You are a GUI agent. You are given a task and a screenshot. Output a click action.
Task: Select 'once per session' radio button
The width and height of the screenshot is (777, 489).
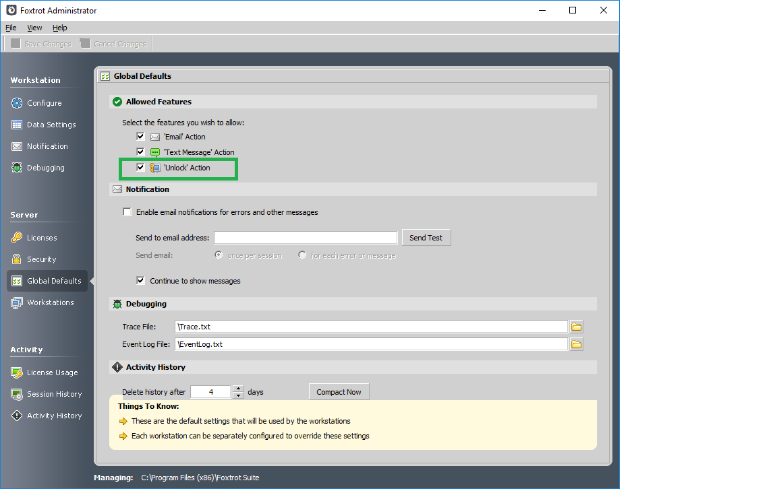[x=219, y=255]
